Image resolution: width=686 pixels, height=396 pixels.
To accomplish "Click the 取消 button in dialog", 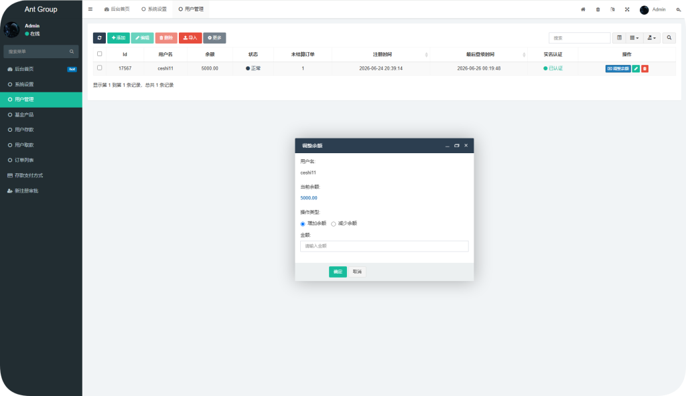I will [357, 272].
